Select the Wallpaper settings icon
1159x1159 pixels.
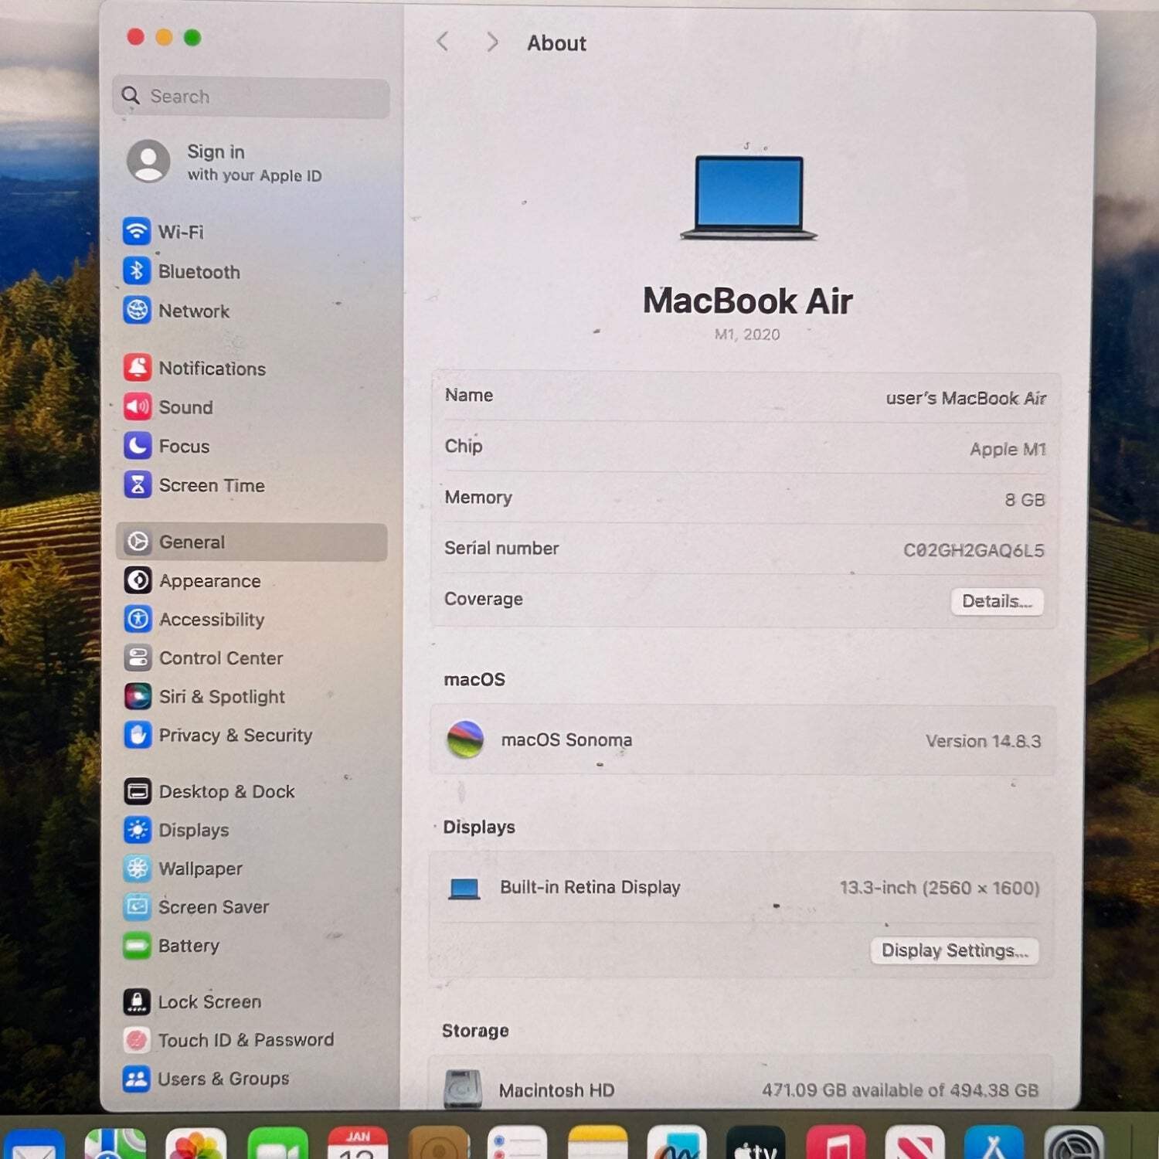138,868
